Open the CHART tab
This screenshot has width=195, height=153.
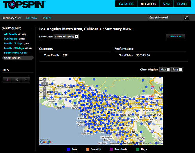click(182, 4)
